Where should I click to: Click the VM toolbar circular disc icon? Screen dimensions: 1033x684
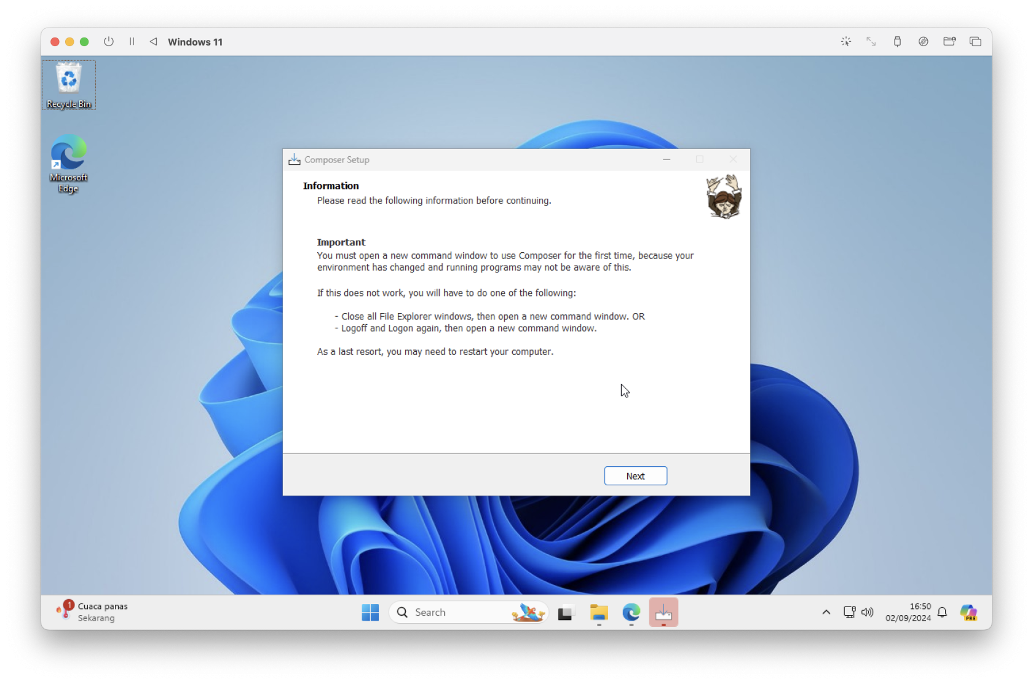(x=924, y=42)
